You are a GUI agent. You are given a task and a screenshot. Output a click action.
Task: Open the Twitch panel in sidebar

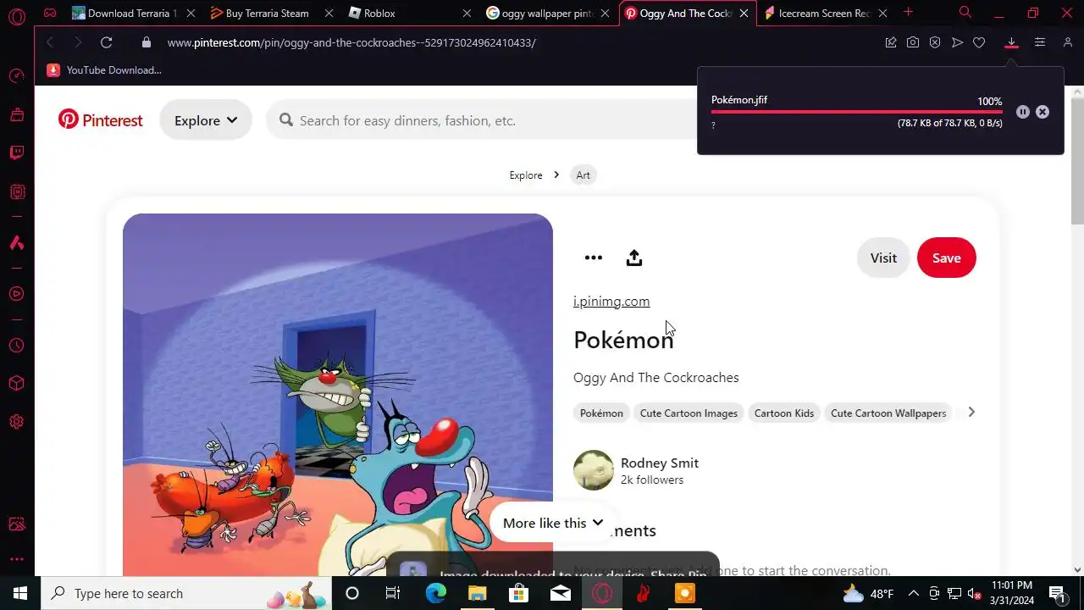click(16, 153)
